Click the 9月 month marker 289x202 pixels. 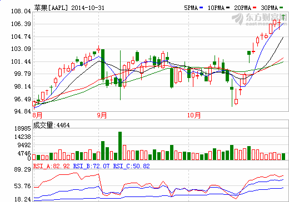click(x=102, y=115)
